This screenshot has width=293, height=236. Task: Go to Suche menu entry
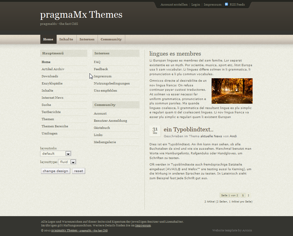click(x=46, y=105)
